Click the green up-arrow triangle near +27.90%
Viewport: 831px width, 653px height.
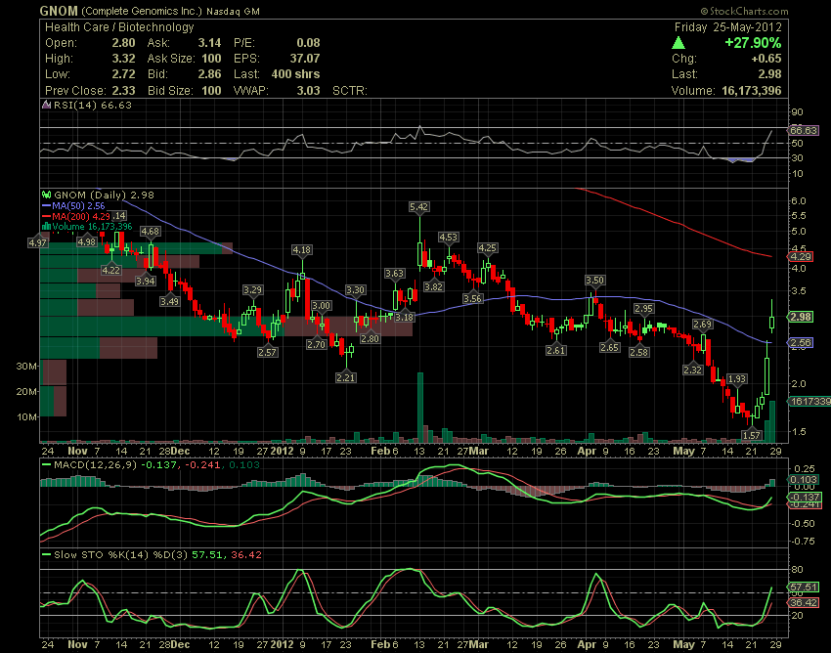[678, 43]
